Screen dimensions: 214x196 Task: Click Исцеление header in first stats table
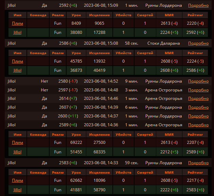point(99,15)
